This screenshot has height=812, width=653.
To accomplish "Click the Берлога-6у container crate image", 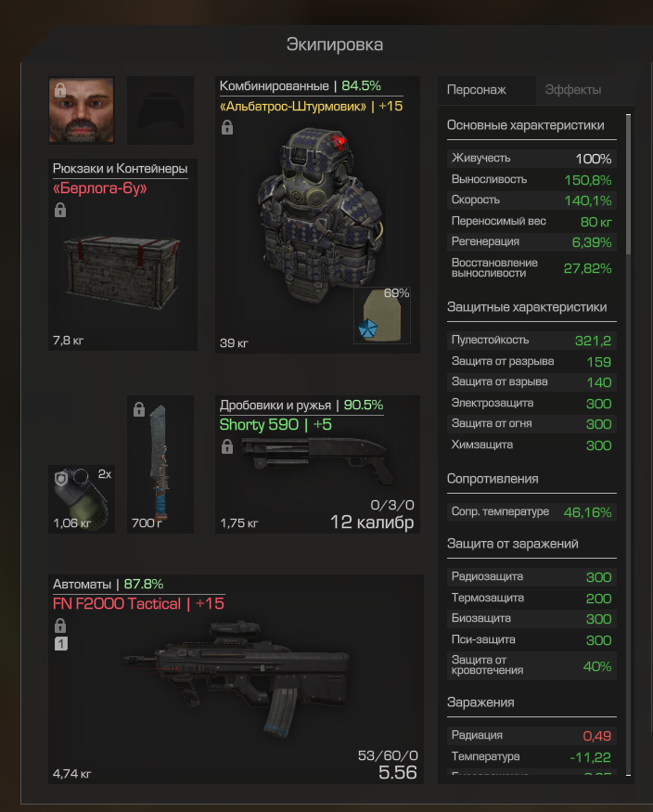I will (x=122, y=271).
